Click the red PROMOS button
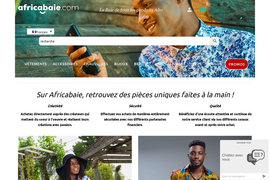Image resolution: width=270 pixels, height=180 pixels. pos(237,64)
